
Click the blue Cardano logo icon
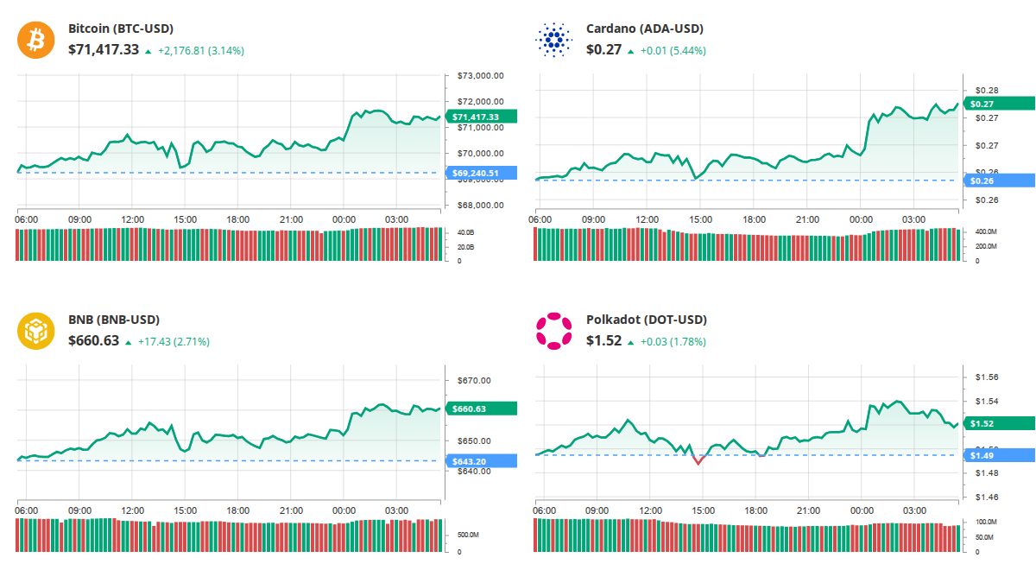[x=553, y=40]
